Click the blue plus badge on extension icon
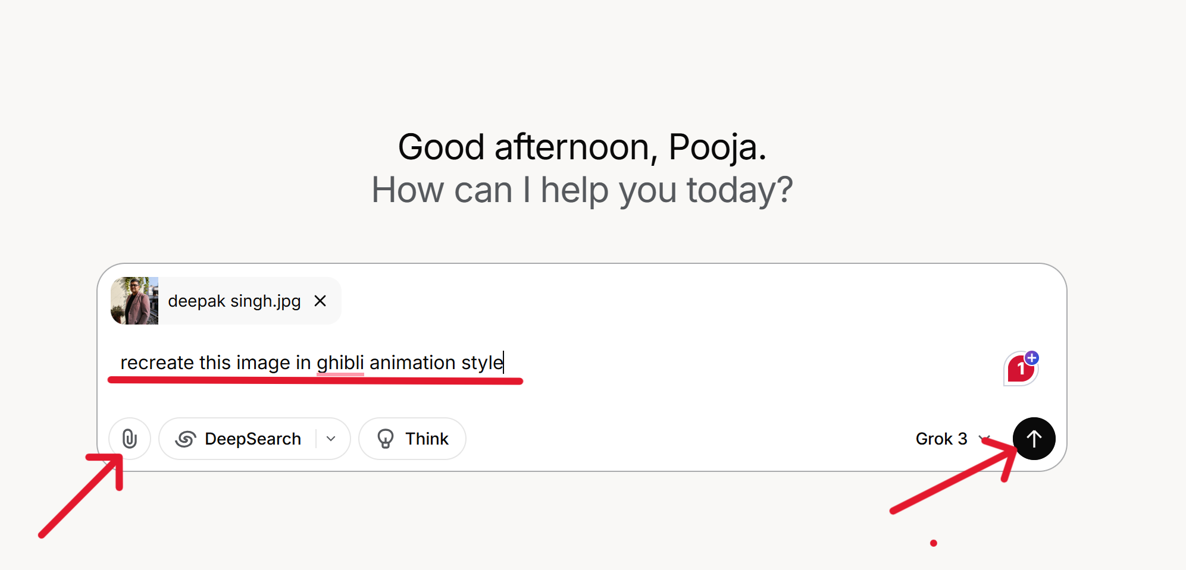This screenshot has height=570, width=1186. (x=1032, y=358)
